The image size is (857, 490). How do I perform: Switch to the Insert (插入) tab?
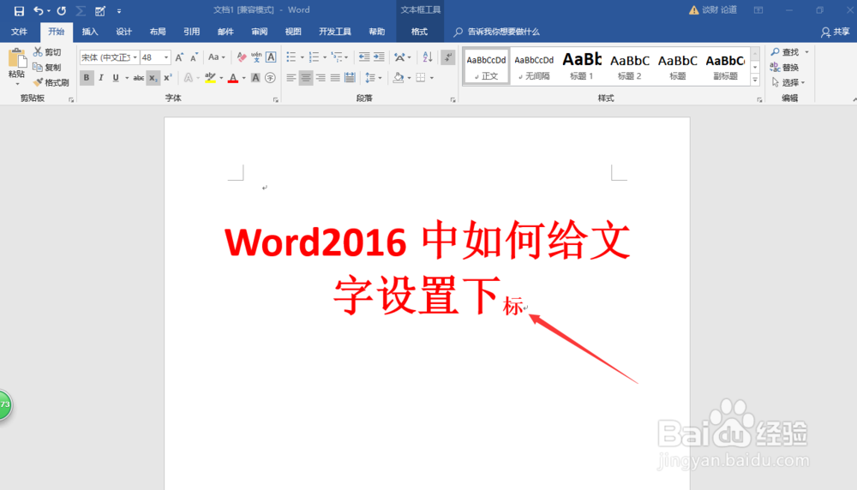click(90, 32)
